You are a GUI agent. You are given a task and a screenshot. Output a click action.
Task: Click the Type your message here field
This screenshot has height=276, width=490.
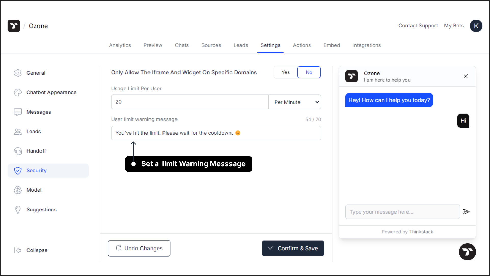click(x=402, y=212)
